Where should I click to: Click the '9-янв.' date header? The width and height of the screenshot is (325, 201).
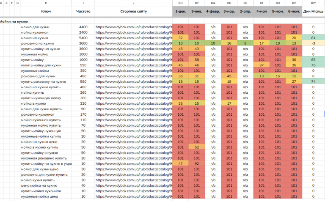click(197, 11)
